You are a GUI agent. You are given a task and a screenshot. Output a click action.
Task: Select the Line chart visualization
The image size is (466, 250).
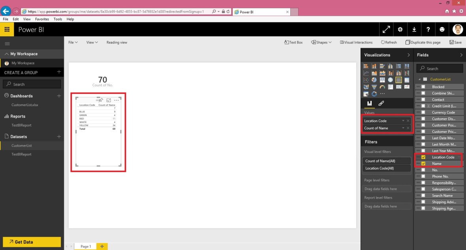point(366,73)
